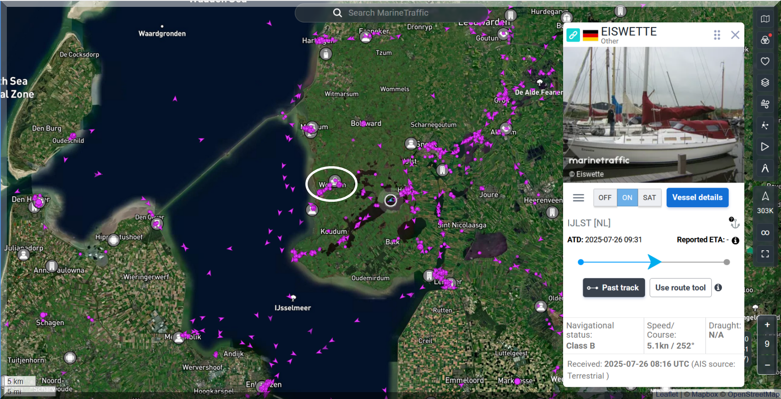Screen dimensions: 781x399
Task: Open favorites heart icon in sidebar
Action: click(765, 61)
